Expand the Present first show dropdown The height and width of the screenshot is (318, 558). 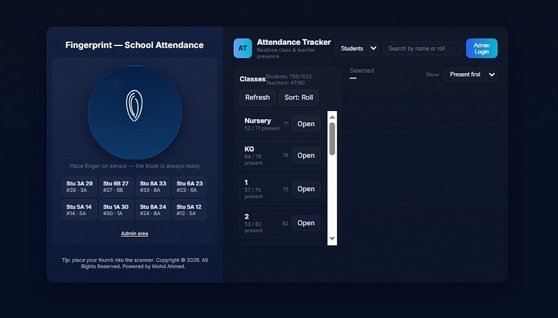click(470, 74)
